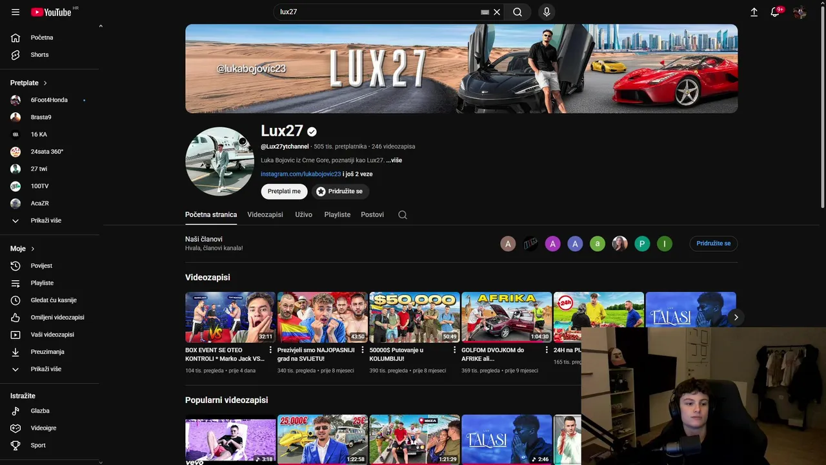This screenshot has height=465, width=826.
Task: Open the on-screen keyboard icon in search
Action: (485, 12)
